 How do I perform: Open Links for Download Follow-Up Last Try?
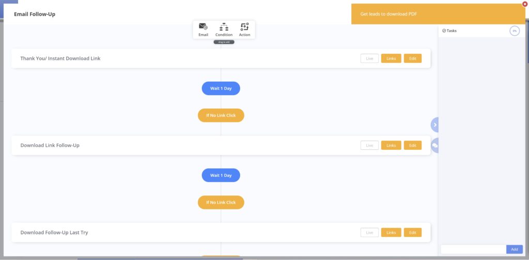click(x=391, y=232)
